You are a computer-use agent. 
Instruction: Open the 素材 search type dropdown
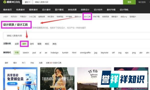27,2
